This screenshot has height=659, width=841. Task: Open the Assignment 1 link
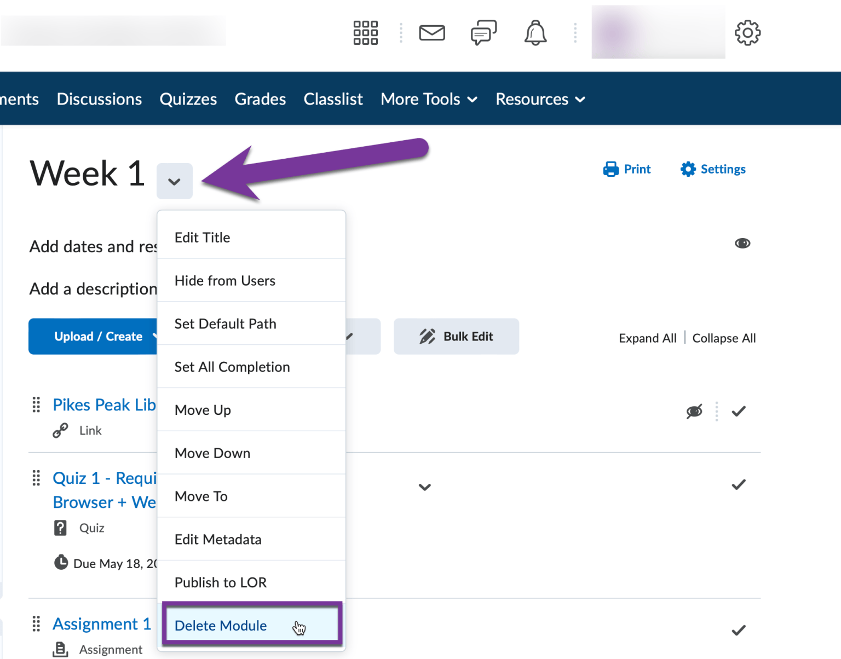point(102,623)
